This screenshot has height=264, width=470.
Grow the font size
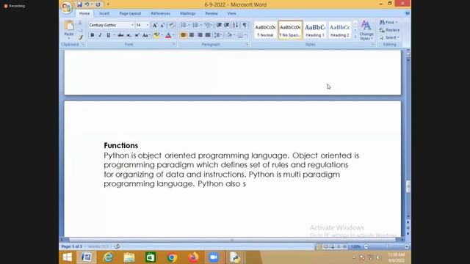[x=155, y=26]
